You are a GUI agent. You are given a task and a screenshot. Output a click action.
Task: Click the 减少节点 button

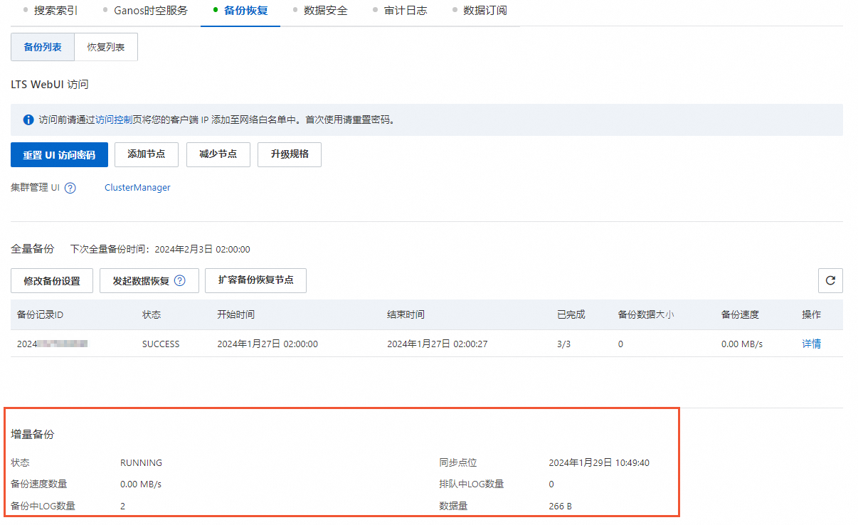(218, 154)
